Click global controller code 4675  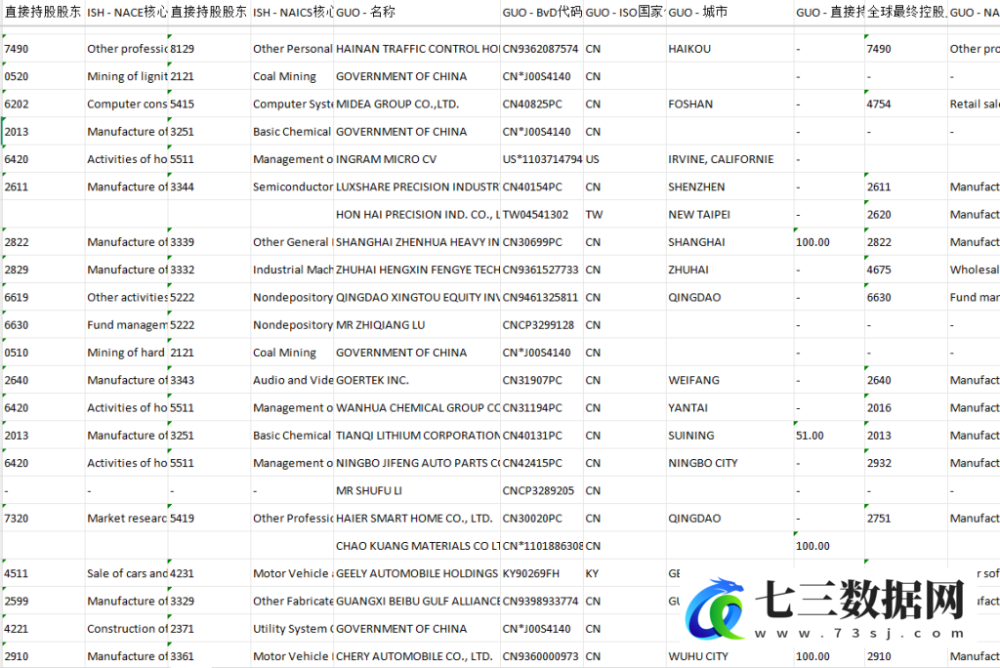tap(906, 270)
